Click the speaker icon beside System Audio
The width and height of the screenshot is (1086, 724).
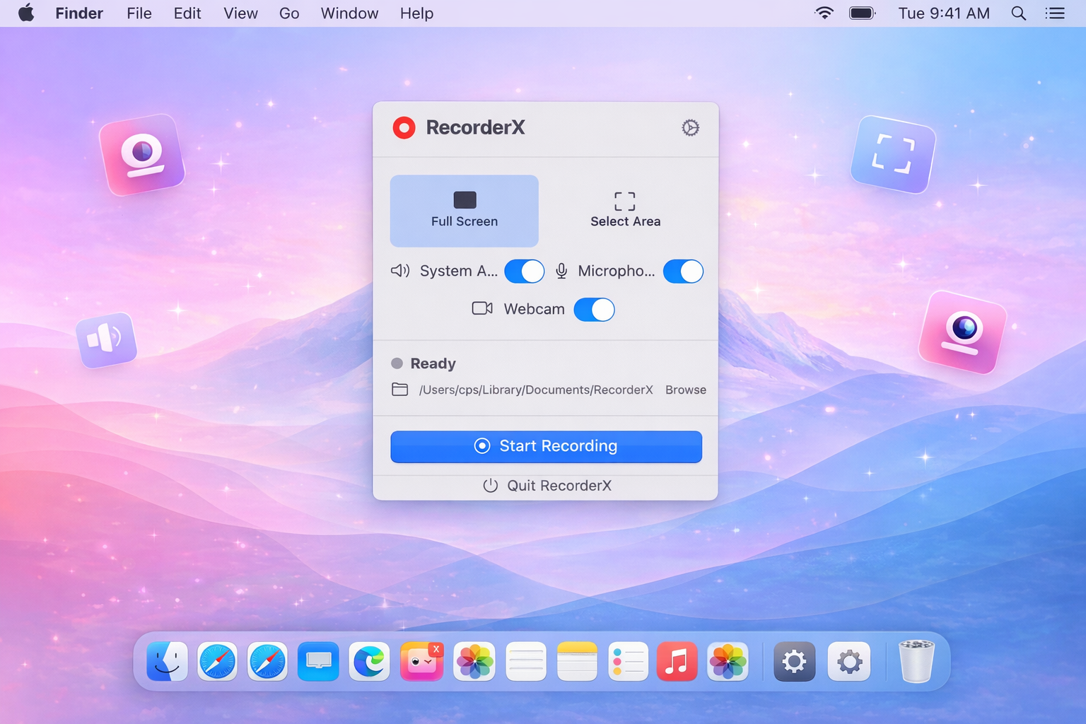point(400,271)
